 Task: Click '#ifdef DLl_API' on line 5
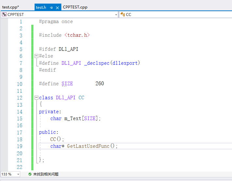[x=59, y=49]
